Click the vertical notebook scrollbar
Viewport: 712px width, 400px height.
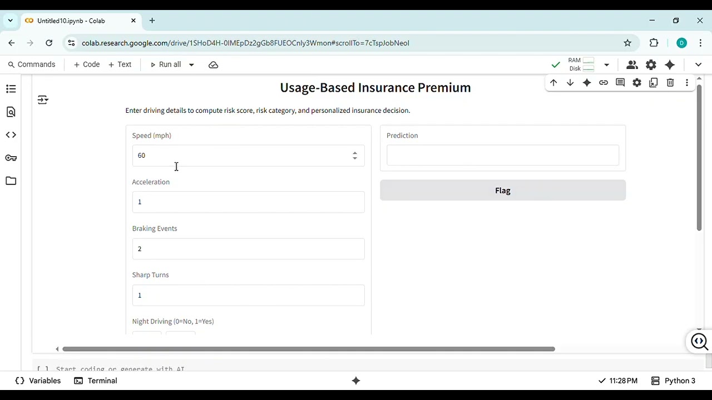tap(699, 157)
